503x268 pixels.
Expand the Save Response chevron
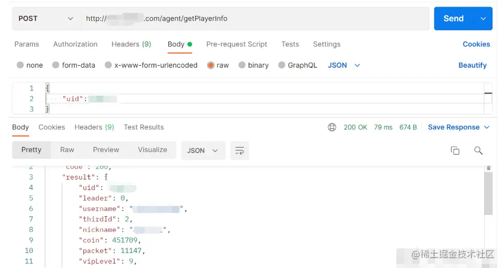tap(486, 127)
